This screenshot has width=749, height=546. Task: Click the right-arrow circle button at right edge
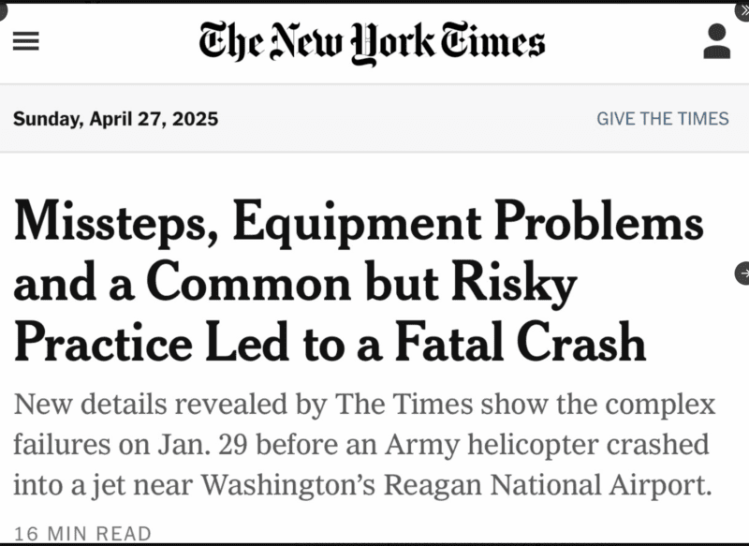[x=742, y=273]
